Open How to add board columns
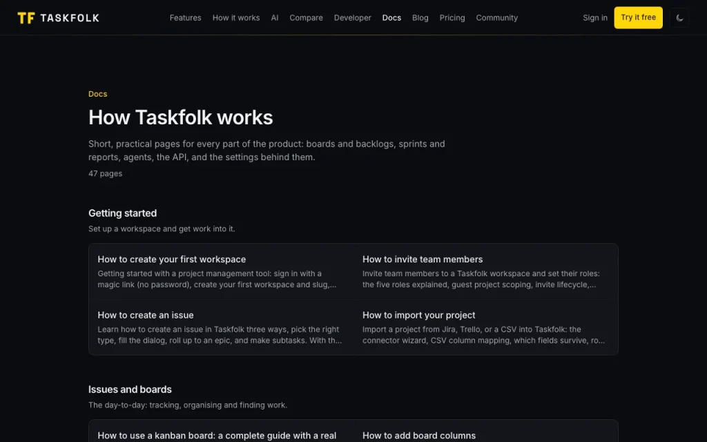The width and height of the screenshot is (707, 442). [x=419, y=436]
